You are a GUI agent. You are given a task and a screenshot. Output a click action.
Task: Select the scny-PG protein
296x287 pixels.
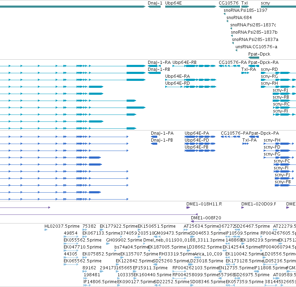tap(279, 158)
